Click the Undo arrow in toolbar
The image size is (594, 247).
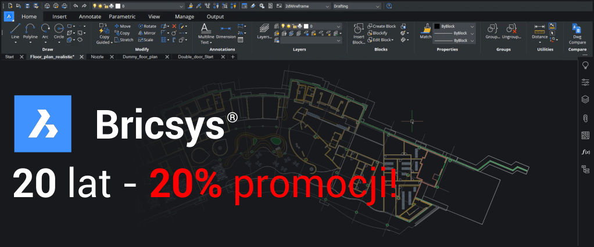[x=76, y=6]
